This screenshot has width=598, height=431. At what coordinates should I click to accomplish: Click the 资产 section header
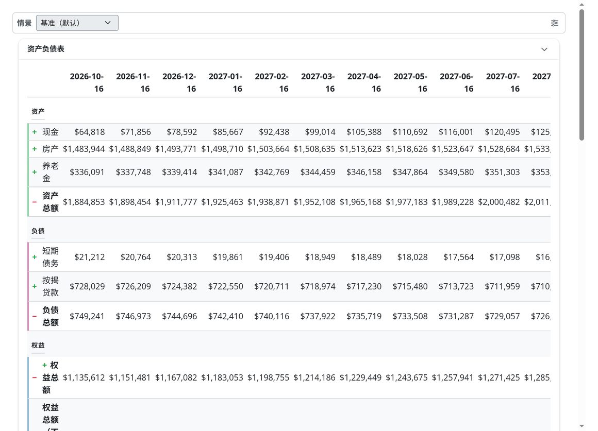click(x=38, y=111)
